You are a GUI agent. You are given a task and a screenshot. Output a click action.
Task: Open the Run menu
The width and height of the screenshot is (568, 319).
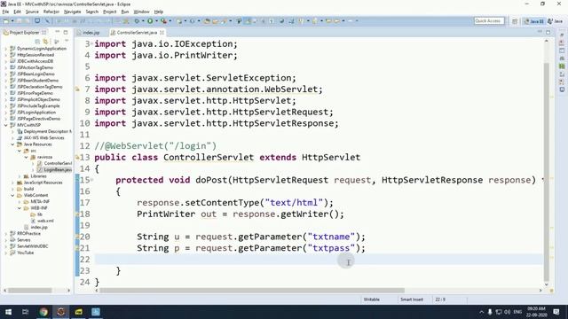pos(125,12)
